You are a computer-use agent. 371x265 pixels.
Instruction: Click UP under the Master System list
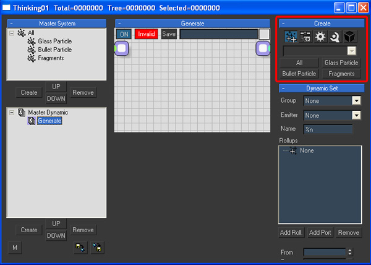click(56, 87)
